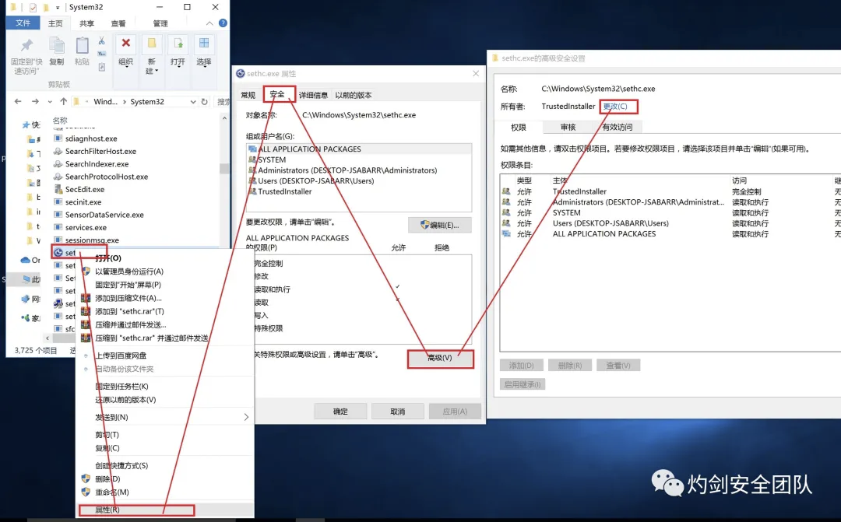Select SensorDataService.exe file
The height and width of the screenshot is (522, 841).
[x=104, y=215]
